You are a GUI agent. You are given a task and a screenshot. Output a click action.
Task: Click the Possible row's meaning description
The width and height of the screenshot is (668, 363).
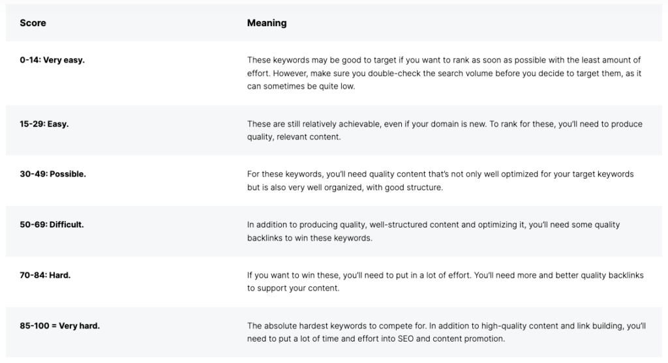click(440, 181)
